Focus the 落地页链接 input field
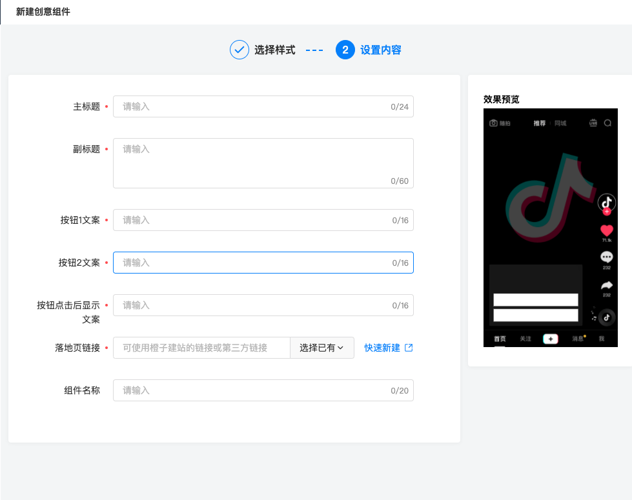Screen dimensions: 632x500 point(201,348)
